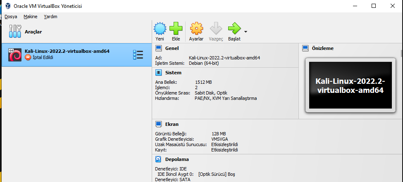The width and height of the screenshot is (403, 182).
Task: Click Uzak Masaüstü Sunucusu 'Etkisizleştirildi' value
Action: [224, 144]
